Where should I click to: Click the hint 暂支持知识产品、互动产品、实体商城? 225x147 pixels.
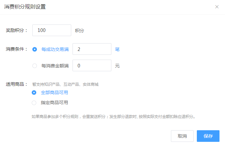click(x=65, y=84)
